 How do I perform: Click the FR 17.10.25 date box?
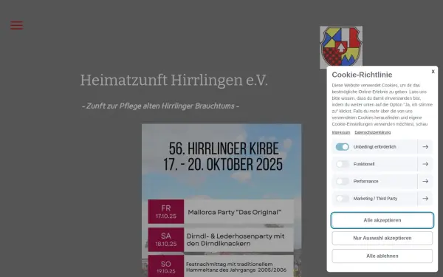click(166, 212)
